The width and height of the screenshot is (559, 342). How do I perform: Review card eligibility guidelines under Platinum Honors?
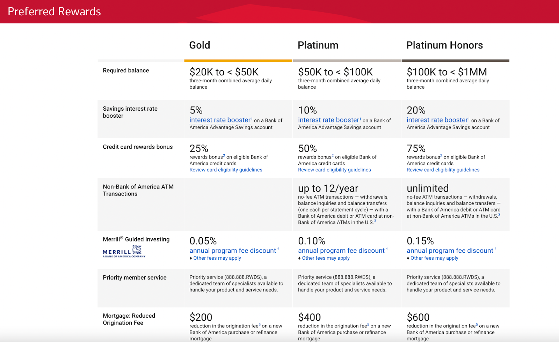[x=443, y=170]
